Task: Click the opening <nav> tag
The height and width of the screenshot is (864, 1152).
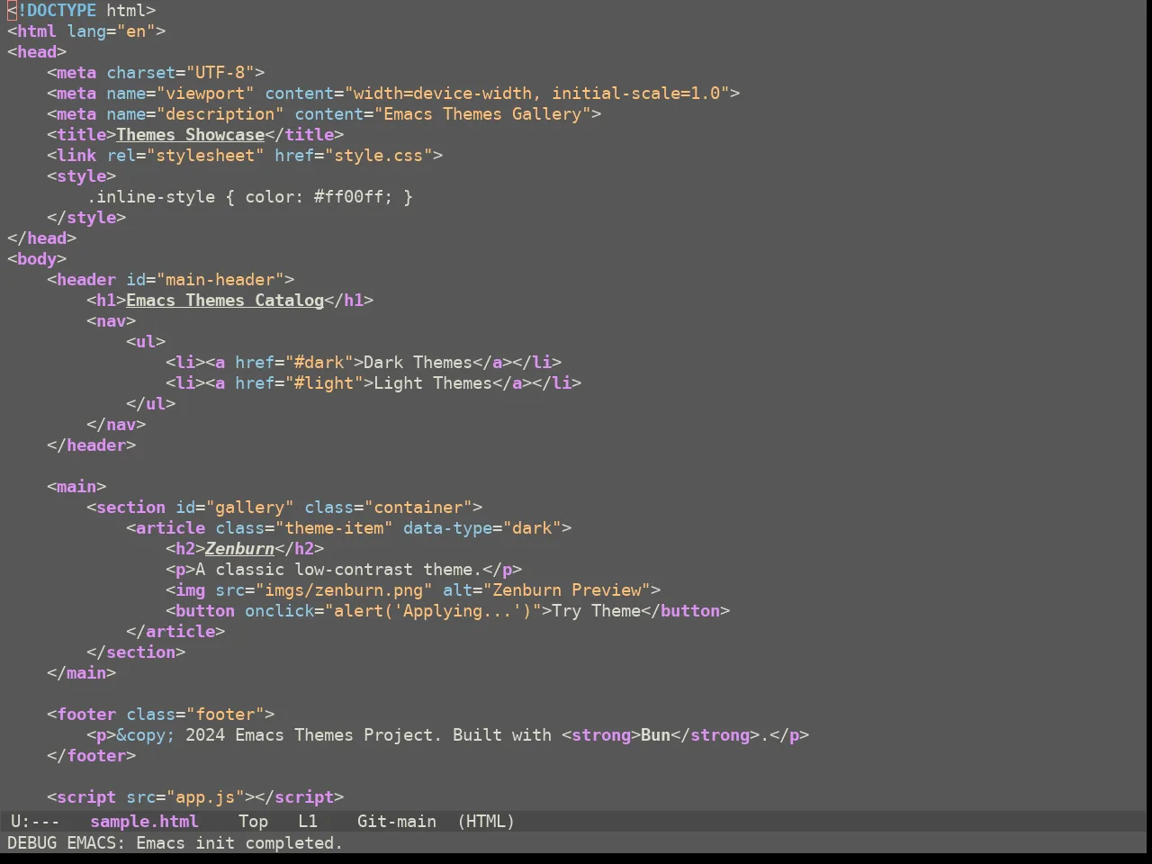Action: click(x=112, y=321)
